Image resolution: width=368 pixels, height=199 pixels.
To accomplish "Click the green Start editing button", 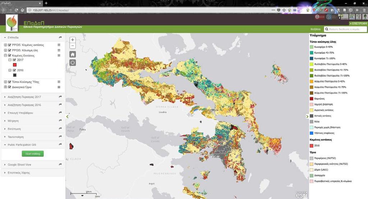I will coord(33,153).
